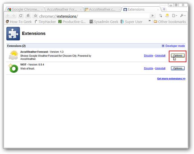Viewport: 194px width, 154px height.
Task: Open the wrench settings menu
Action: click(x=182, y=15)
